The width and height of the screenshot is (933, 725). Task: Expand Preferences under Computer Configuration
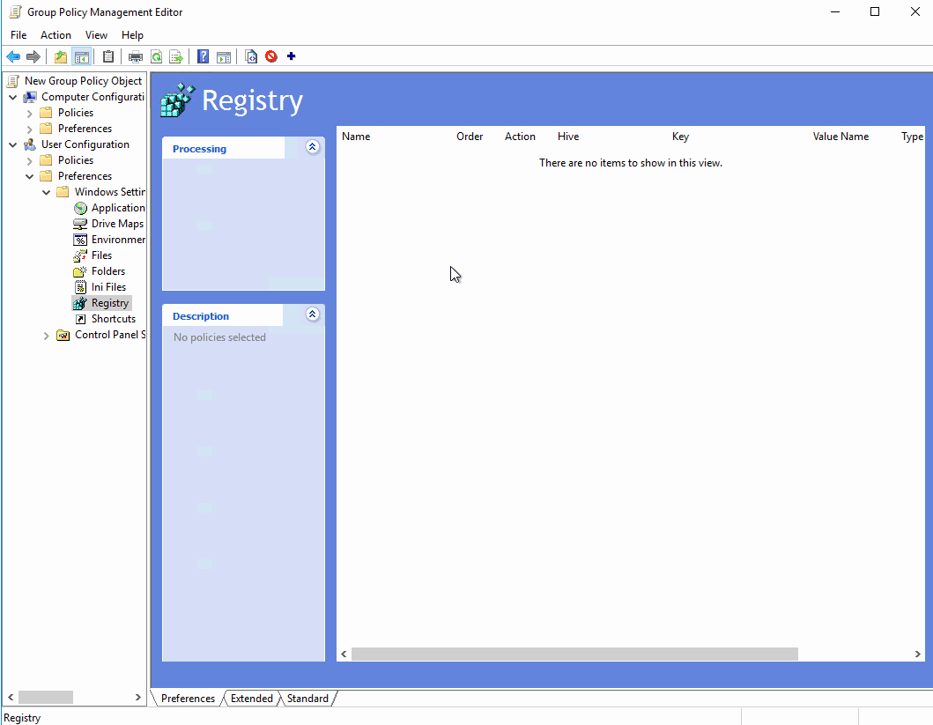pos(29,129)
